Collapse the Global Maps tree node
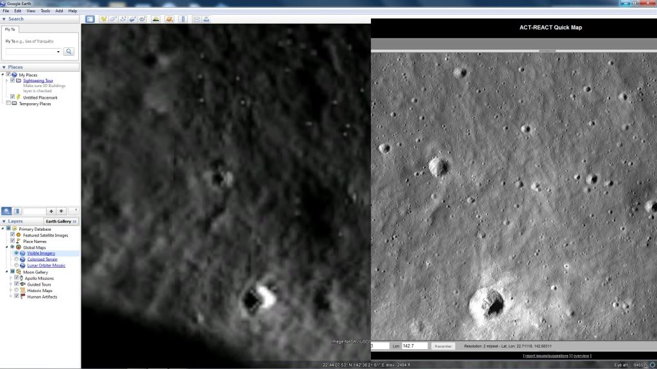 pos(6,247)
